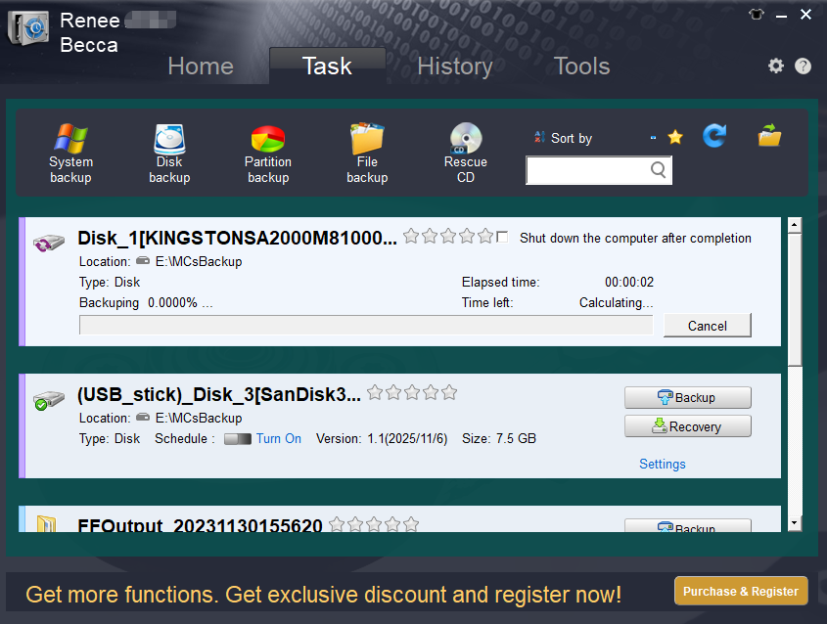Switch to the Tools tab
827x624 pixels.
[x=581, y=67]
